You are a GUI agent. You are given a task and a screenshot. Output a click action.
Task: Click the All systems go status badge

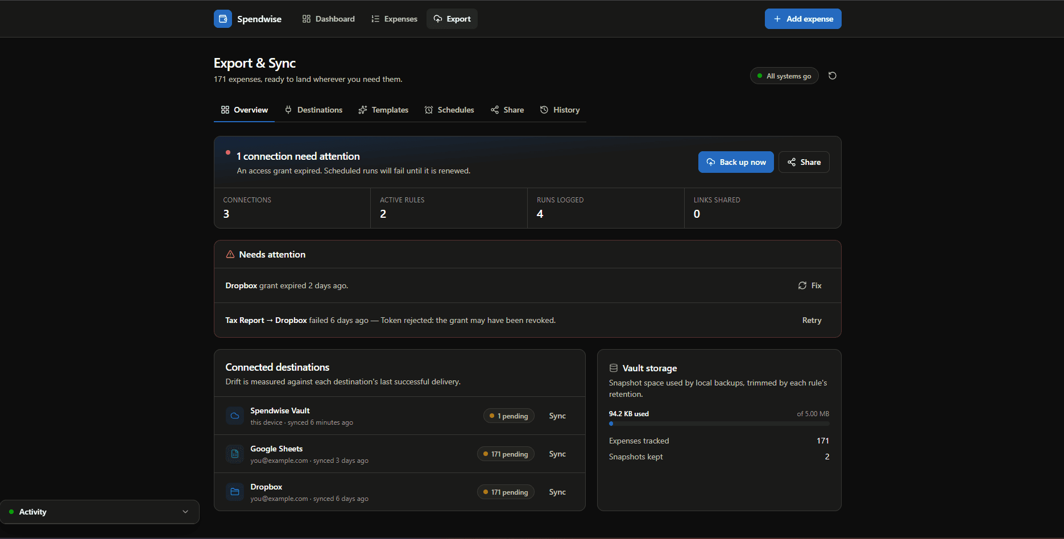[784, 76]
